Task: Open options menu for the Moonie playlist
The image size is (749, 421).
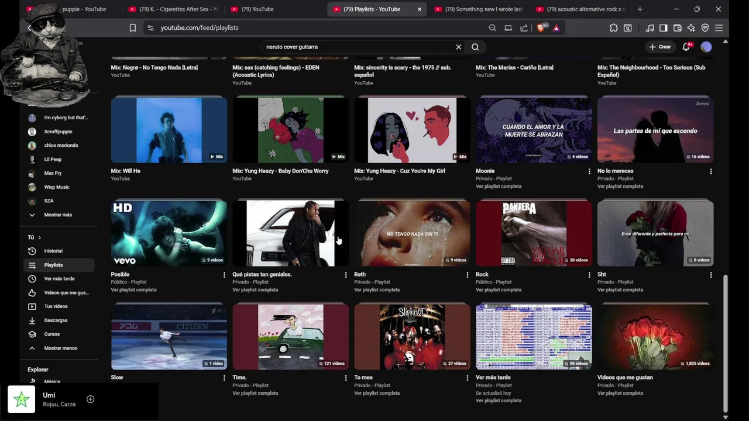Action: coord(589,171)
